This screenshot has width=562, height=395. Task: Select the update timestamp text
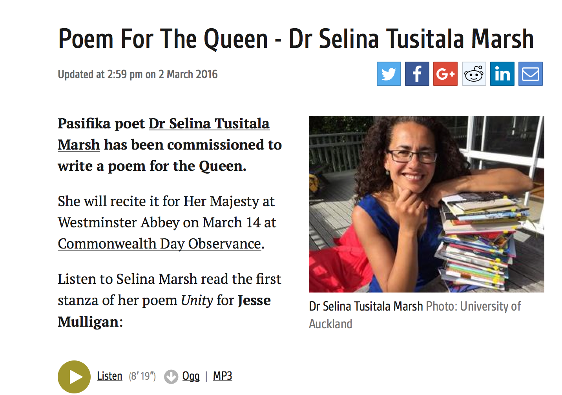[x=137, y=74]
